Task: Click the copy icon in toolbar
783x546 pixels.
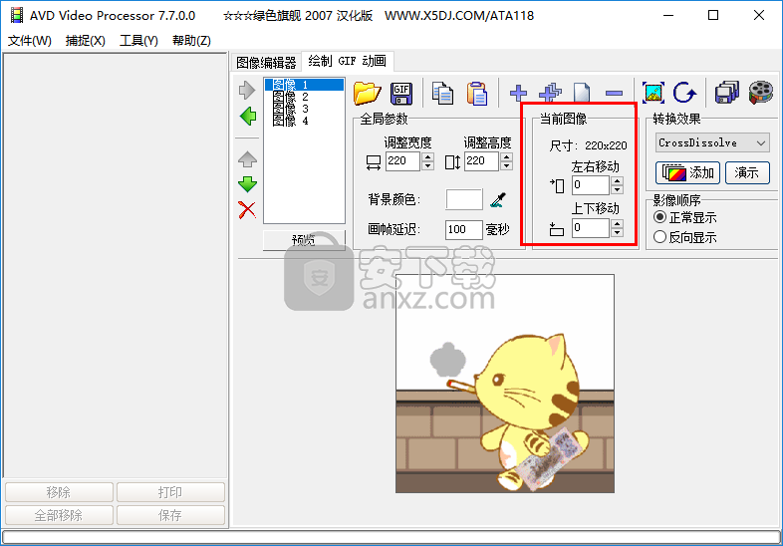Action: (442, 93)
